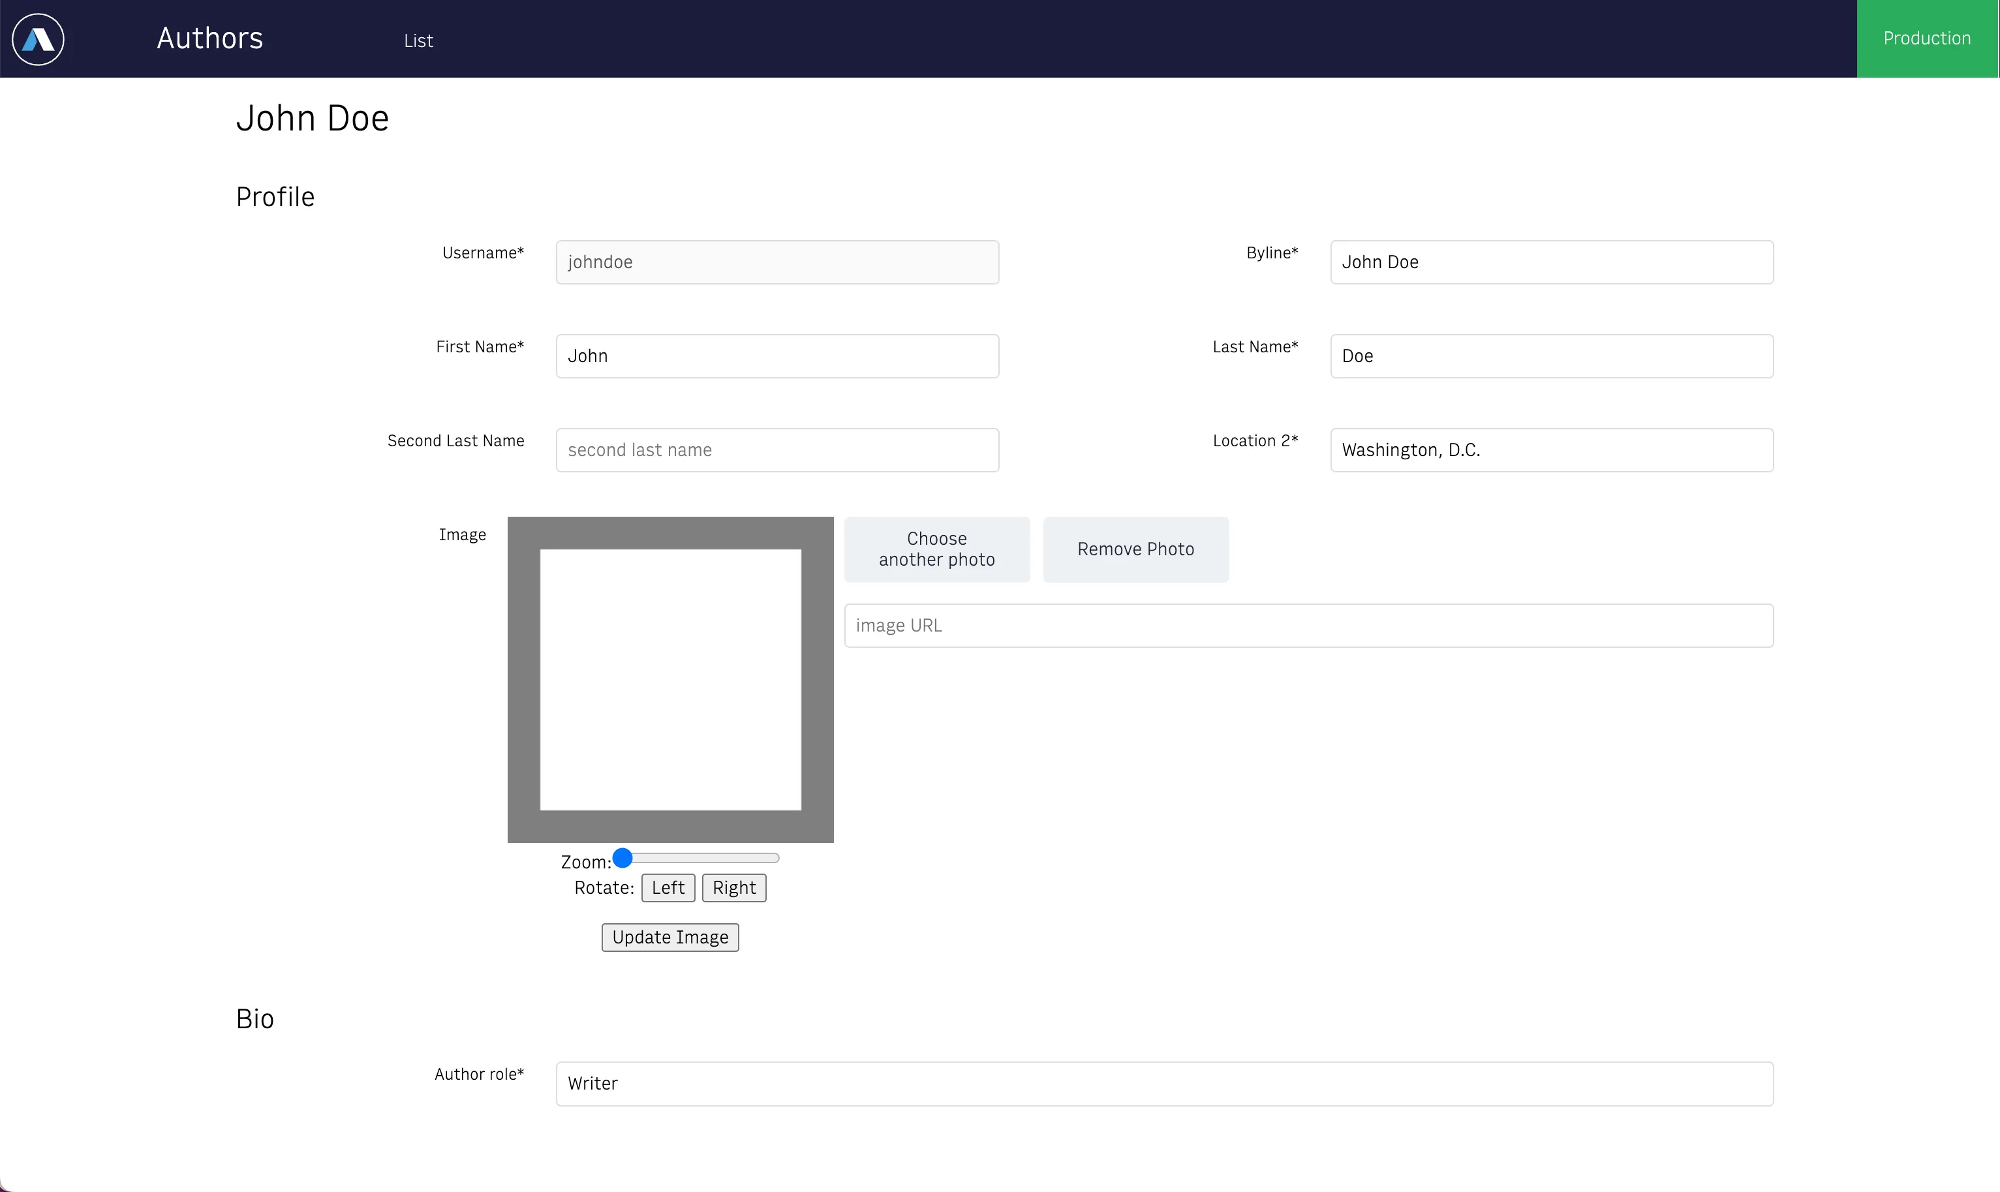This screenshot has width=2000, height=1192.
Task: Click the Last Name input field
Action: pyautogui.click(x=1550, y=356)
